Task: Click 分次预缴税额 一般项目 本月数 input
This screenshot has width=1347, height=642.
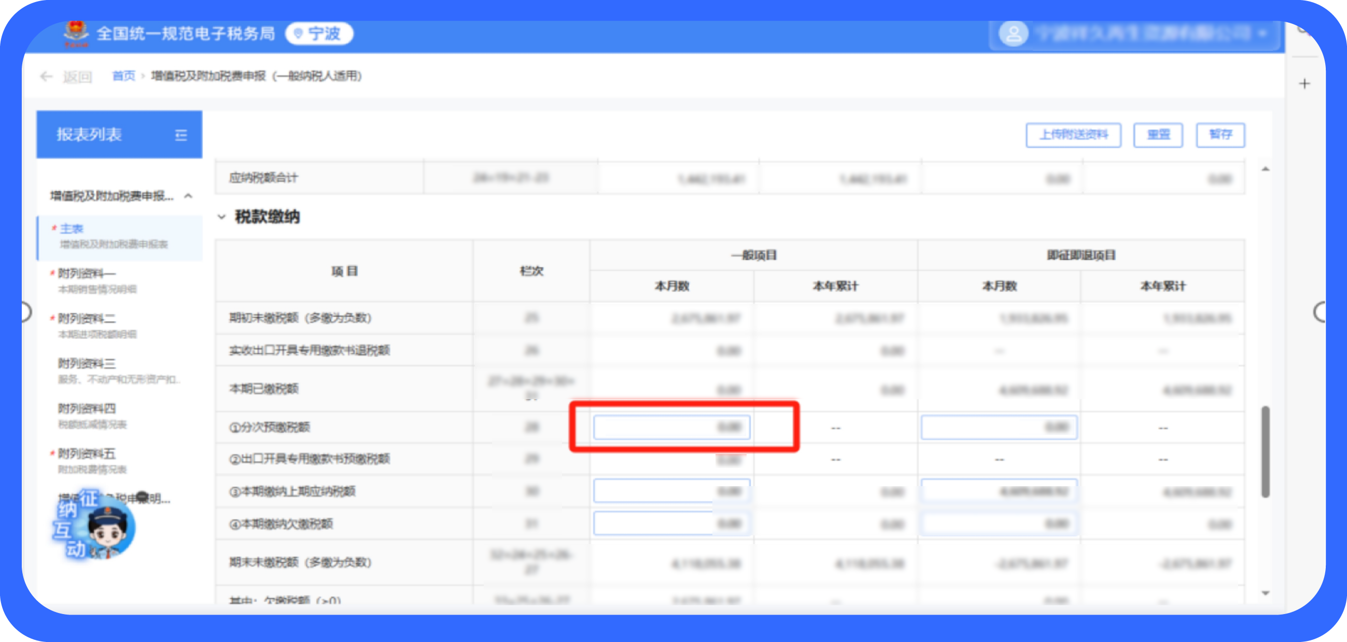Action: (671, 427)
